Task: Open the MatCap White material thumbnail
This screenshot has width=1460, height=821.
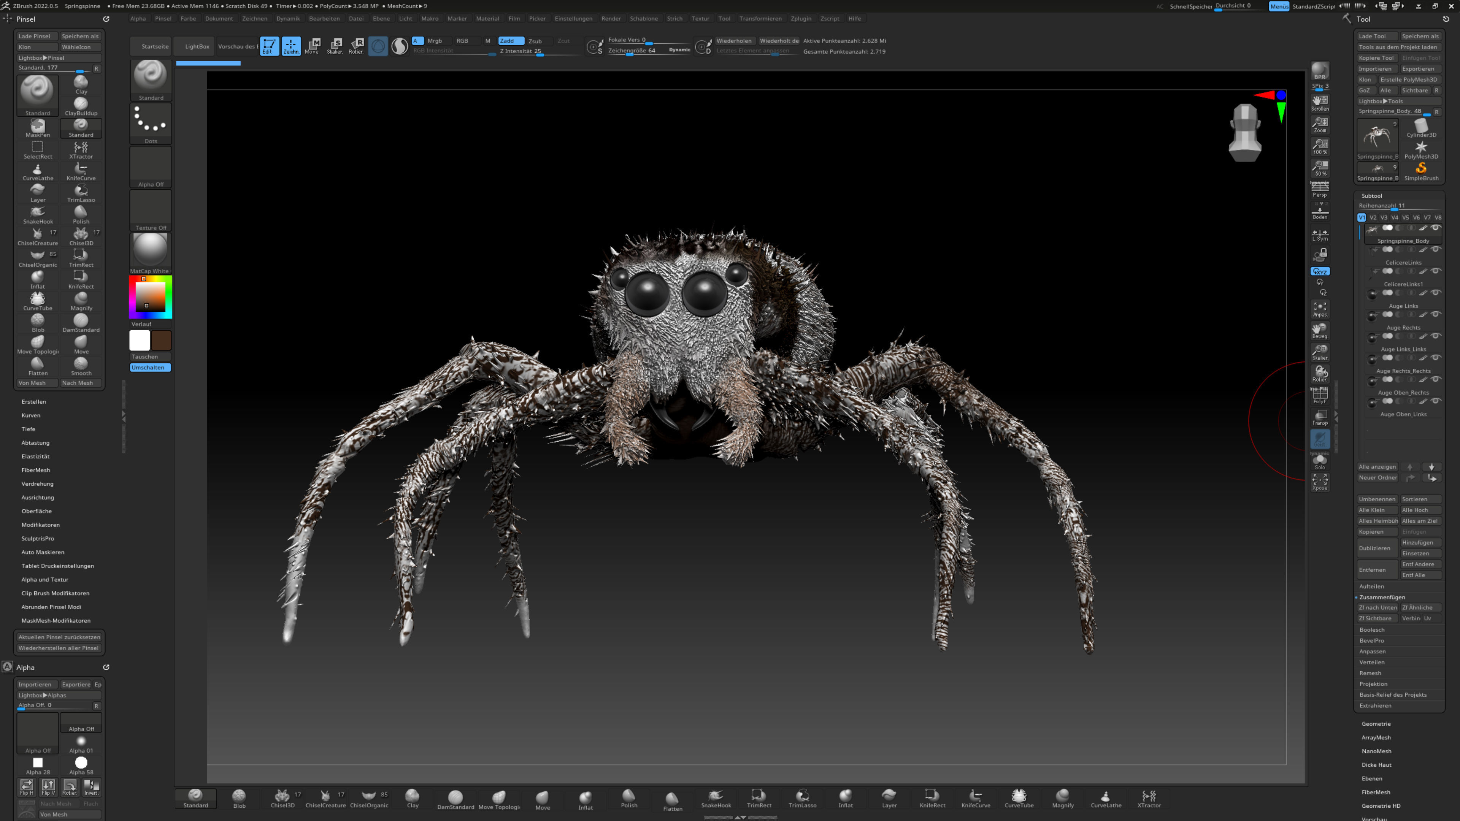Action: (151, 253)
